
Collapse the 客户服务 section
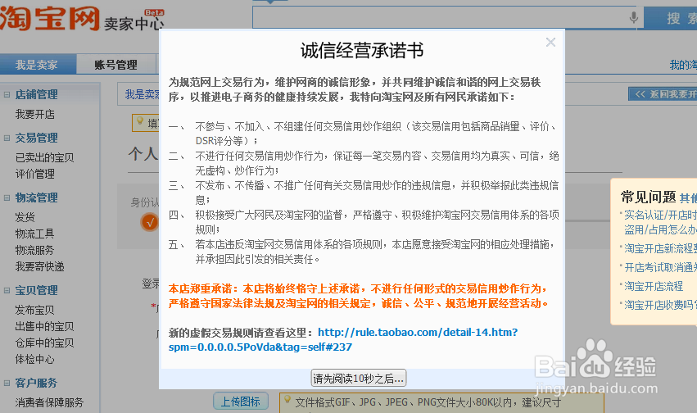pyautogui.click(x=7, y=383)
